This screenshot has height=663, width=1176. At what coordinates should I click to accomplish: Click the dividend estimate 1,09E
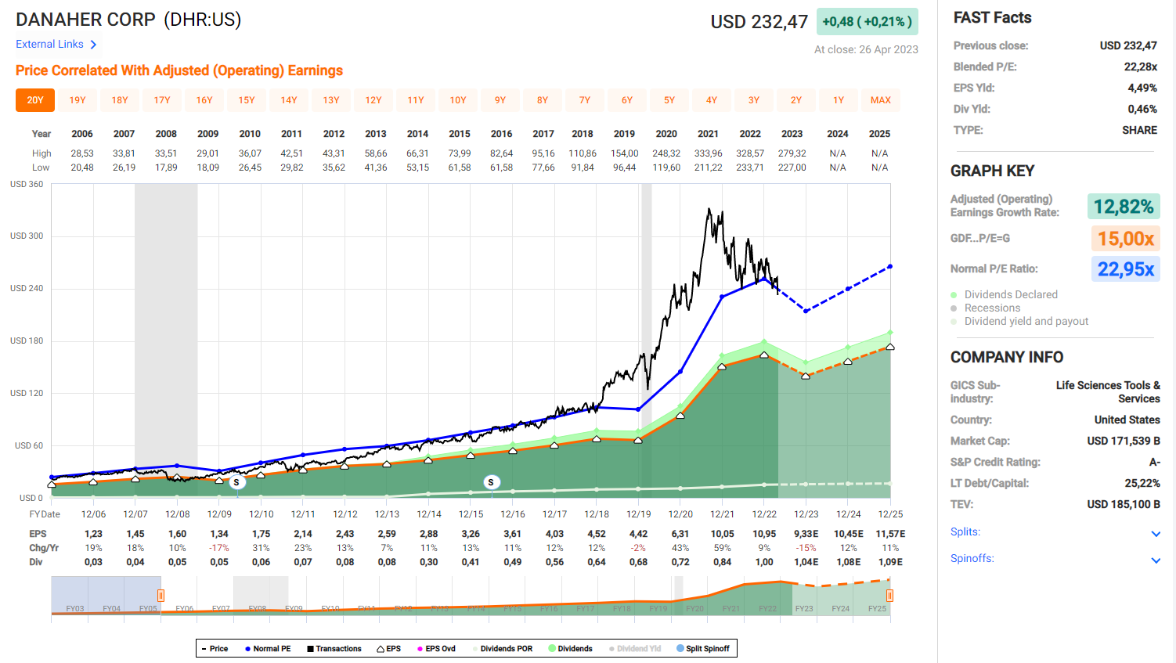pos(890,562)
